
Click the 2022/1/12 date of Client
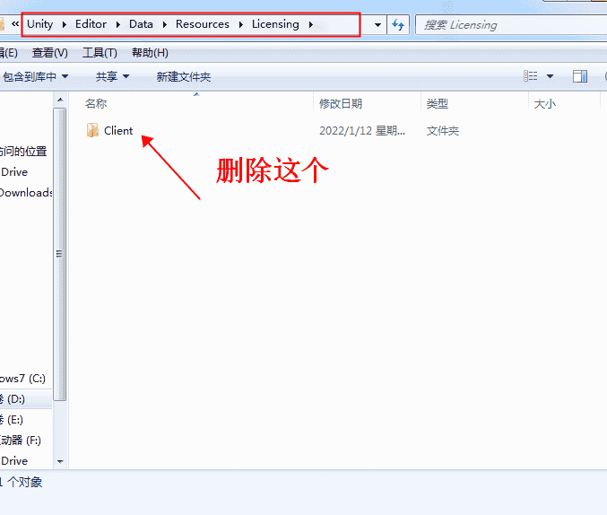pos(362,131)
